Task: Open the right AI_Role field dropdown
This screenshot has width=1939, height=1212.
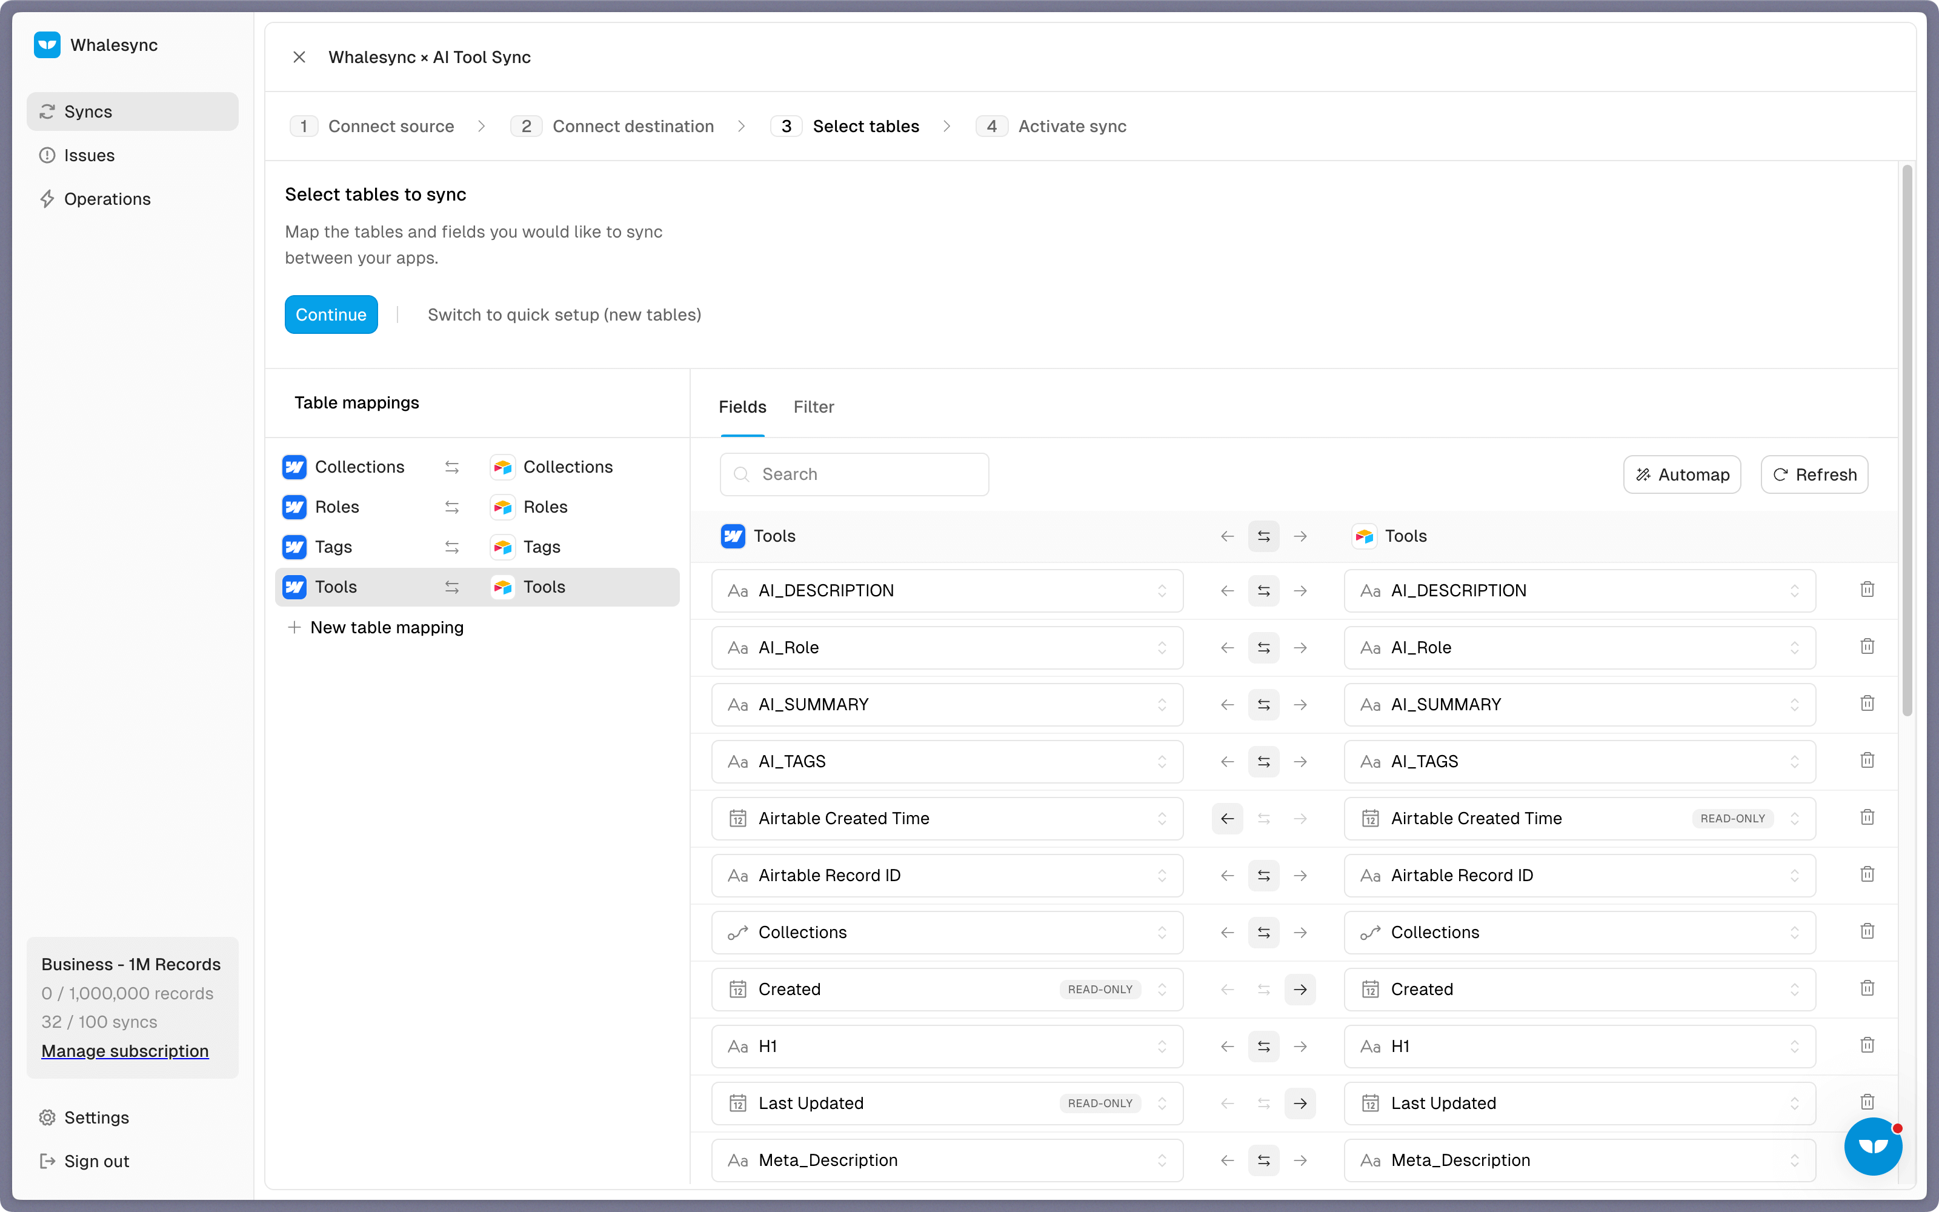Action: [x=1579, y=648]
